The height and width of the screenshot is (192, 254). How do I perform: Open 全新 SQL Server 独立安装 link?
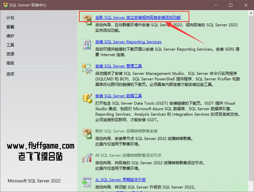click(x=138, y=17)
